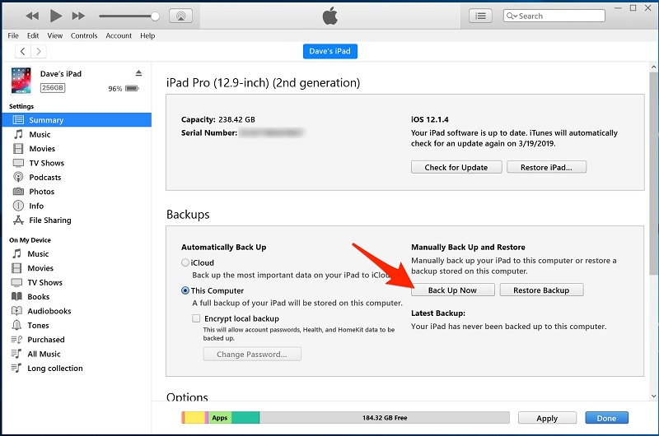659x436 pixels.
Task: Click the vertical scrollbar thumb
Action: tap(653, 174)
